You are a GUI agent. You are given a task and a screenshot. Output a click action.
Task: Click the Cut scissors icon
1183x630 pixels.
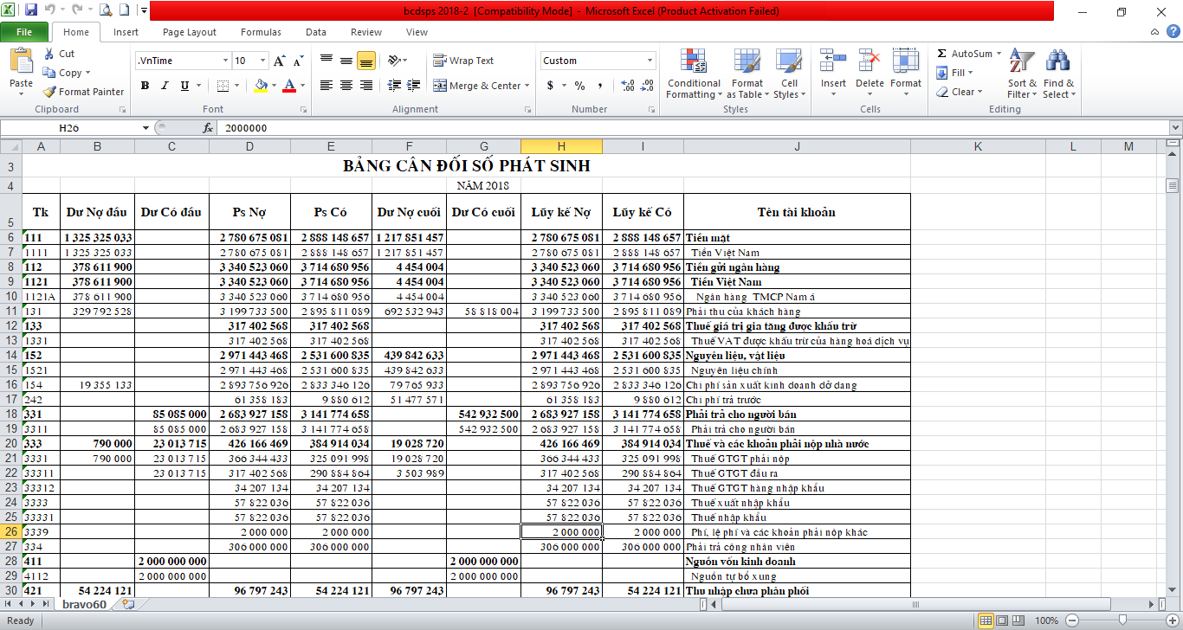point(48,54)
